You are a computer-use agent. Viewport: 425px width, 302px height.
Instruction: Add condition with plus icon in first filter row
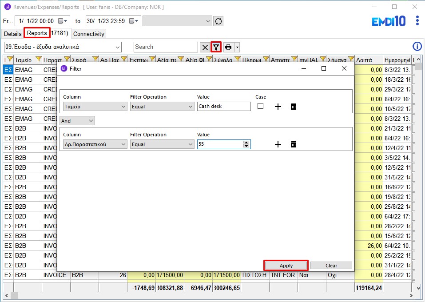tap(278, 107)
